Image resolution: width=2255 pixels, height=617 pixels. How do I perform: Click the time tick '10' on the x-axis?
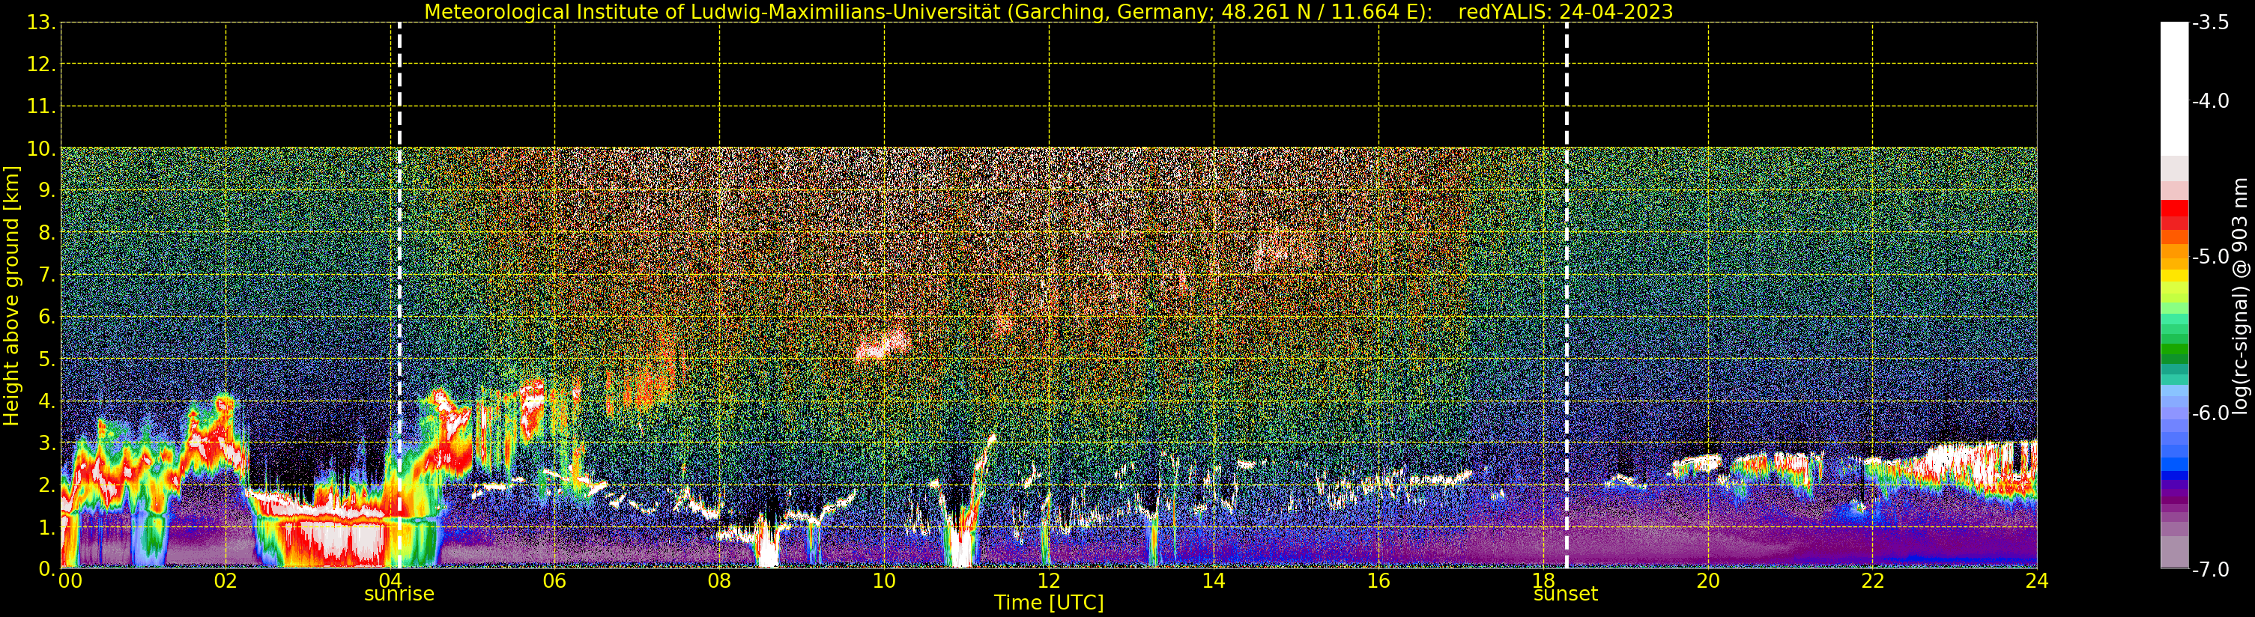point(884,581)
